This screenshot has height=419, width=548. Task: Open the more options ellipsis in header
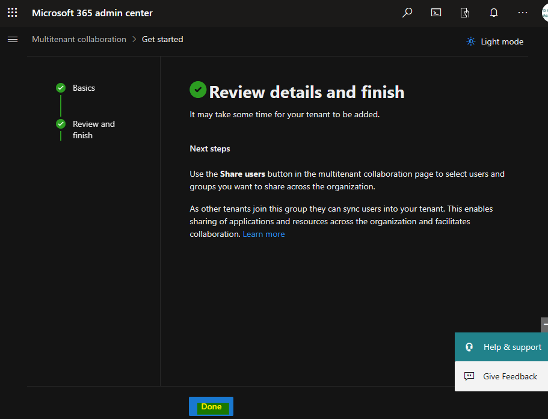[x=523, y=13]
